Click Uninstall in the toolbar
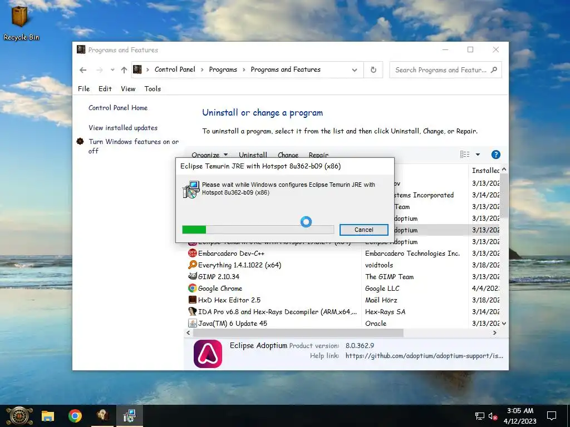 tap(253, 155)
